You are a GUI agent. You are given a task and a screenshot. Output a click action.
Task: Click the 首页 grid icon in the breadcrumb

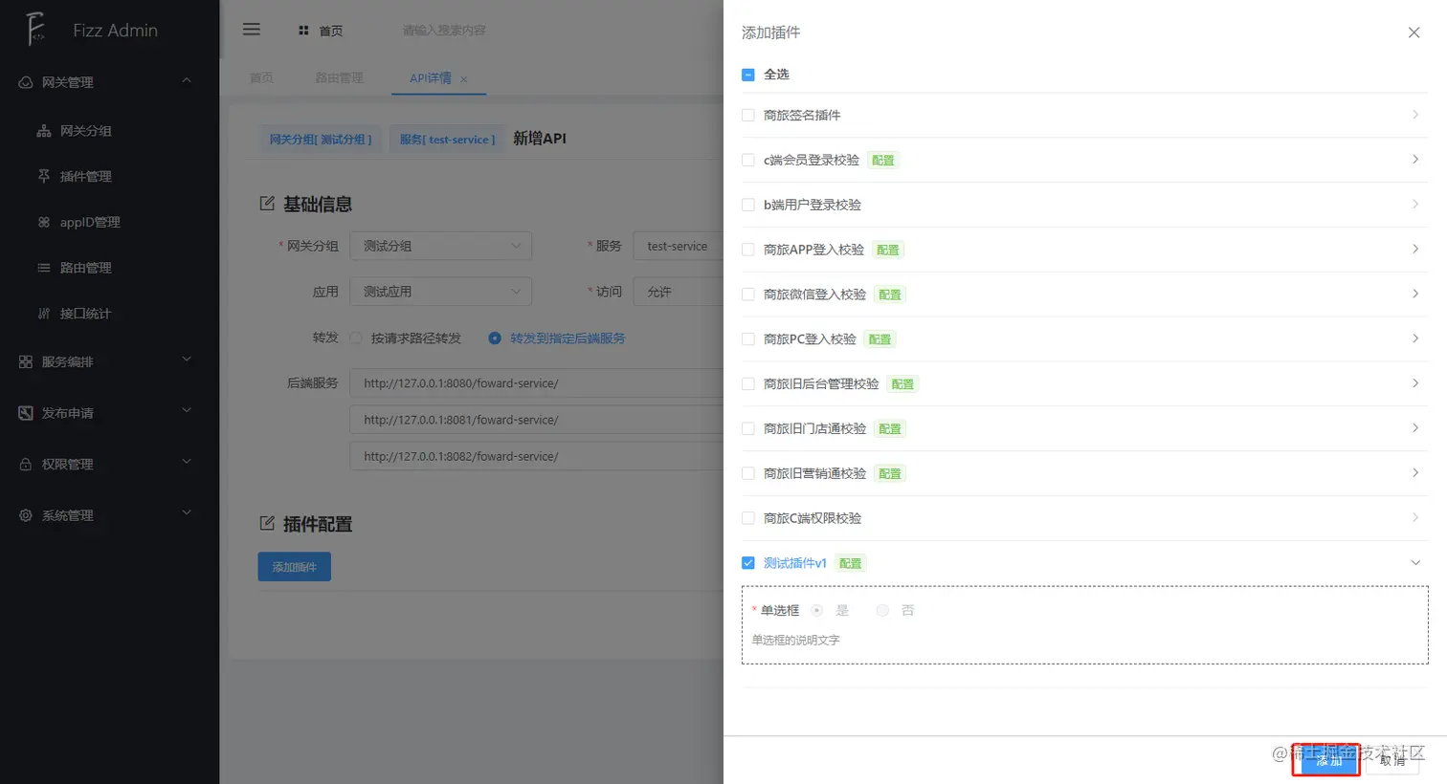coord(303,31)
